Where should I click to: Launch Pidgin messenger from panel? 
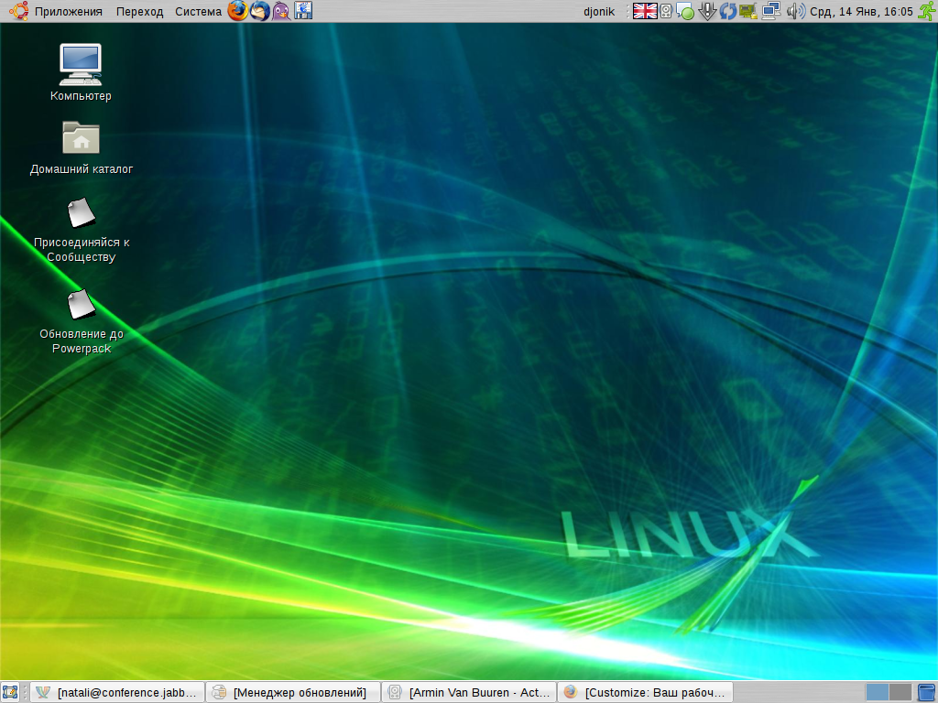(x=281, y=11)
